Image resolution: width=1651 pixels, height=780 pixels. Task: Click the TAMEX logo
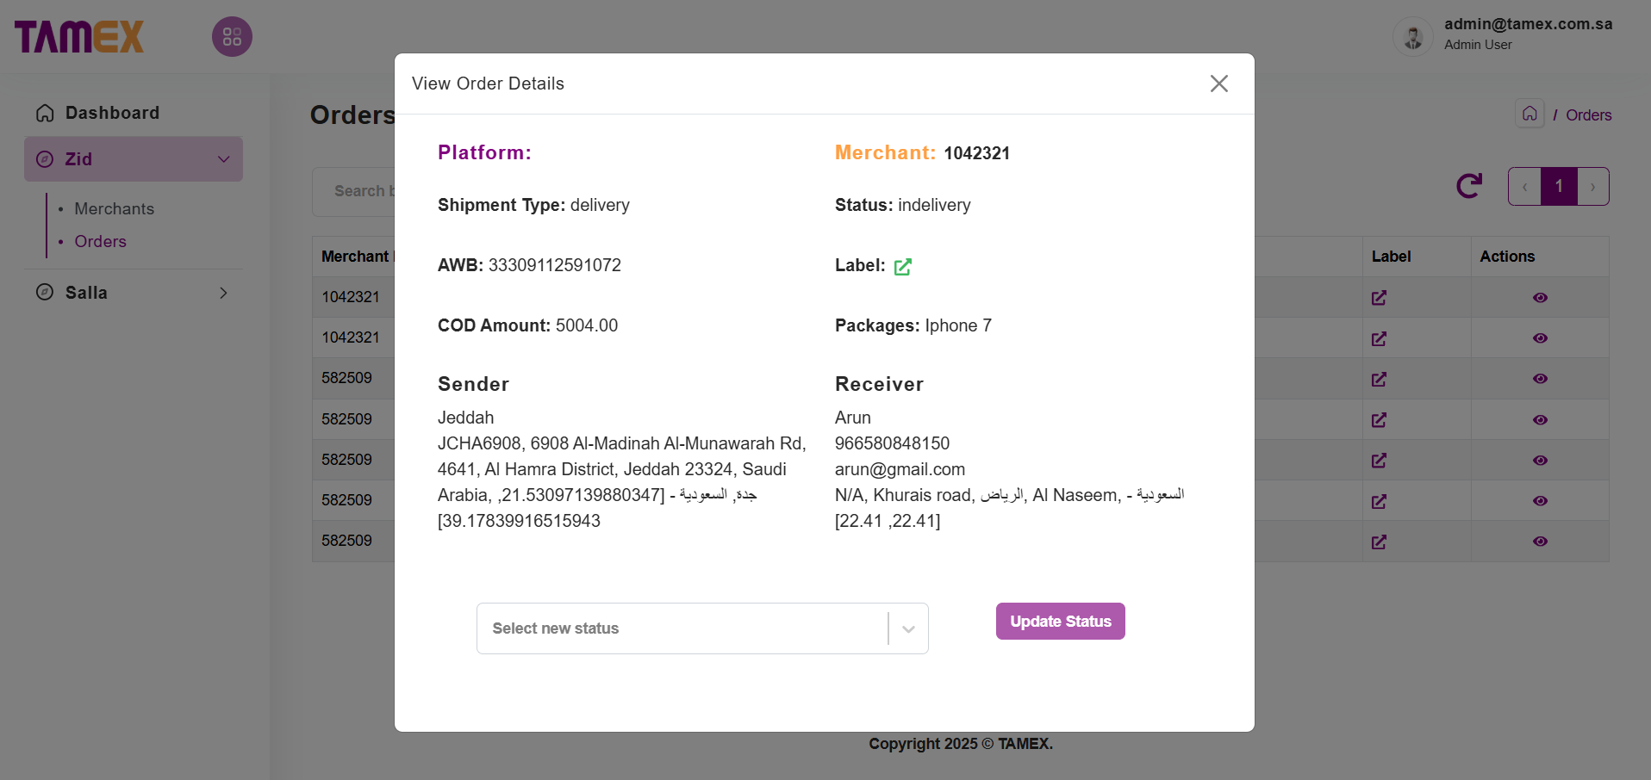tap(79, 37)
